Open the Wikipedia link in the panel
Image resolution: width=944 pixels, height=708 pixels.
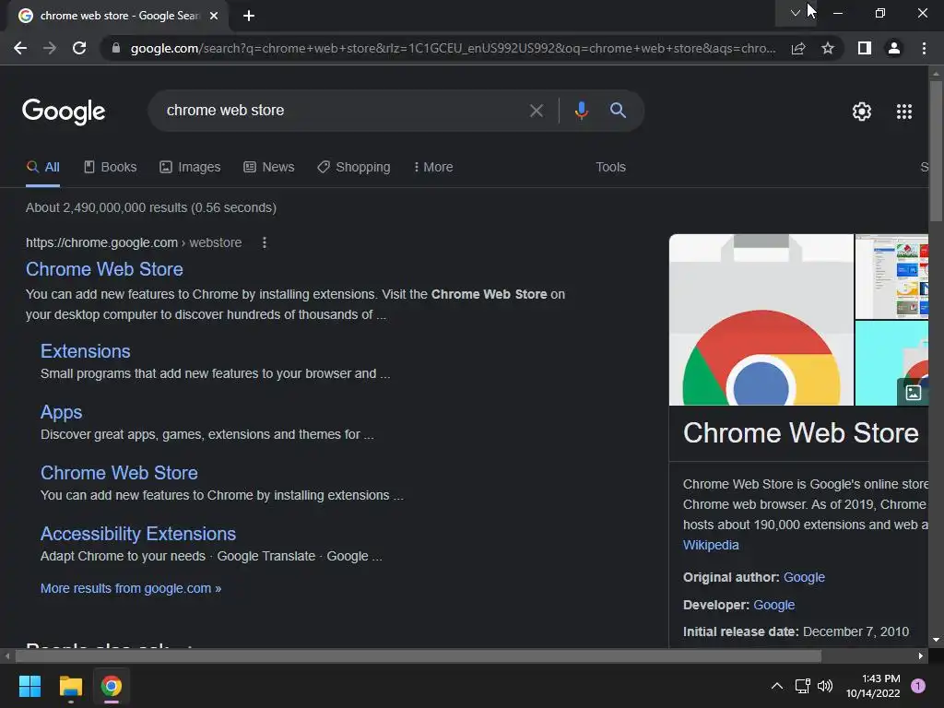711,545
